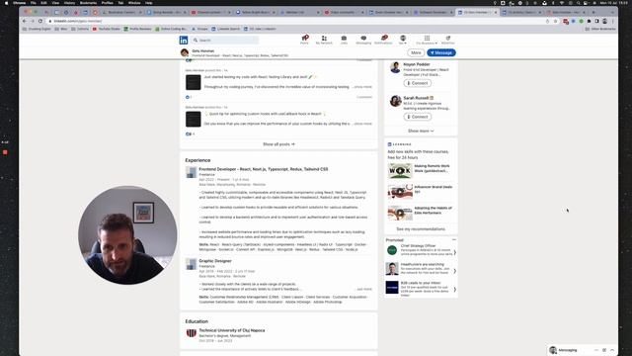Open Chrome Edit menu
Screen dimensions: 632x356
click(43, 3)
